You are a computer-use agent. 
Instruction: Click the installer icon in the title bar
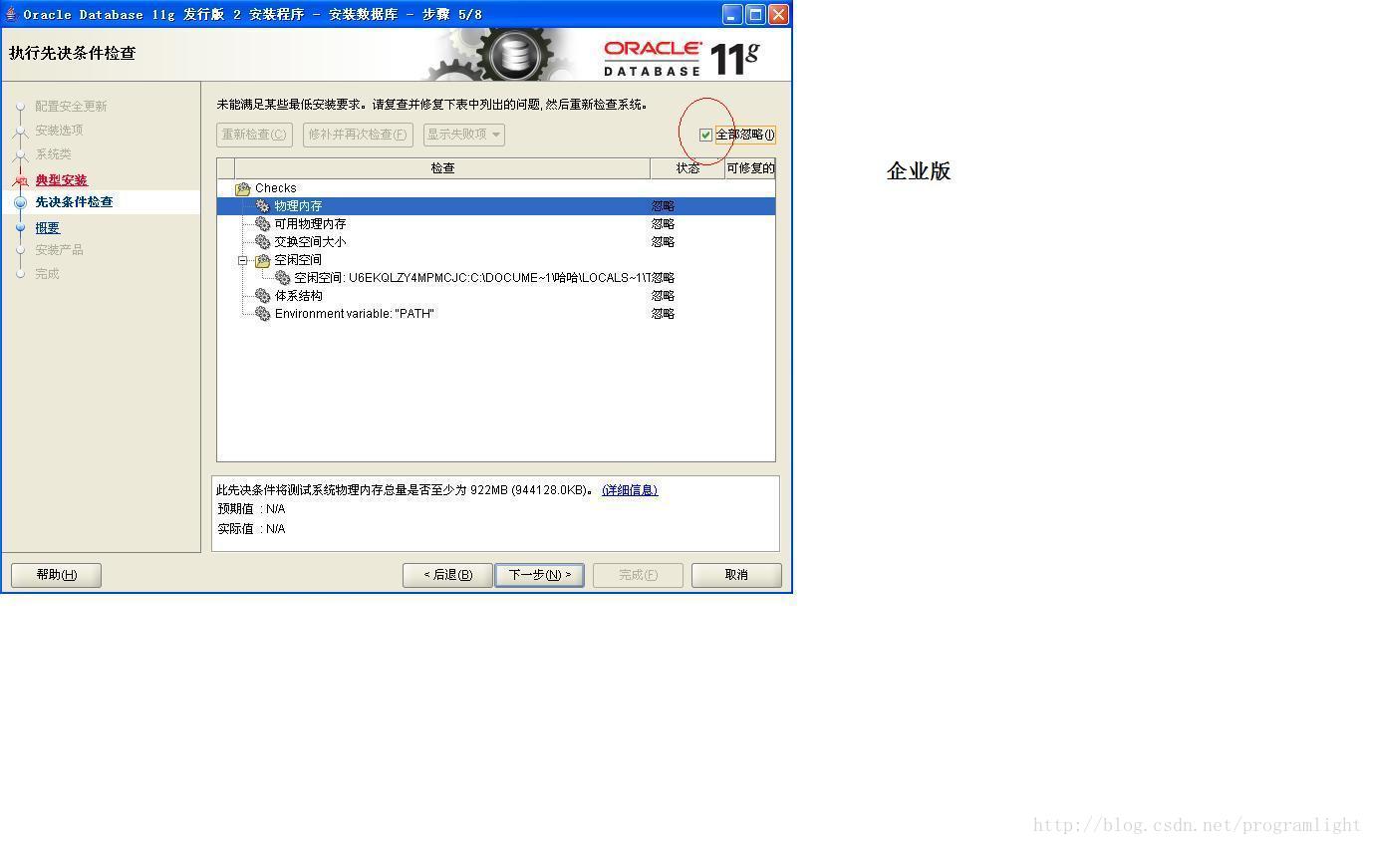click(11, 14)
